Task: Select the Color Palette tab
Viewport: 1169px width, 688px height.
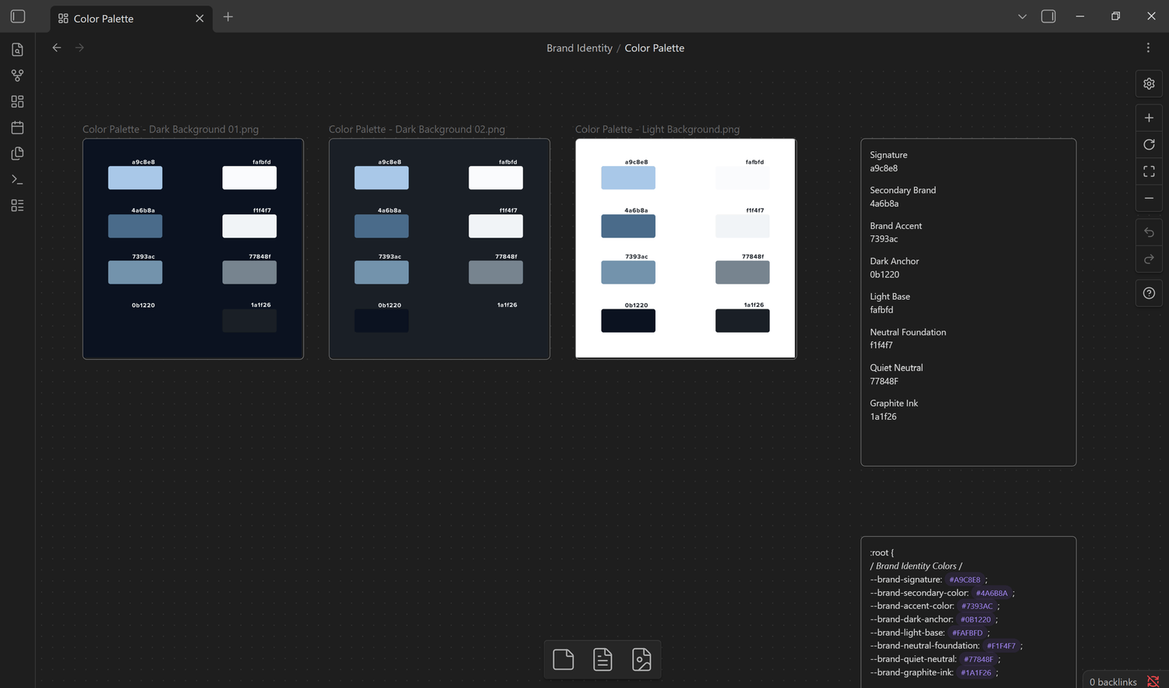Action: [131, 18]
